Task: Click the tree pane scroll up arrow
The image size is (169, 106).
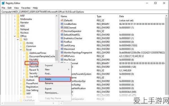Action: click(x=57, y=16)
